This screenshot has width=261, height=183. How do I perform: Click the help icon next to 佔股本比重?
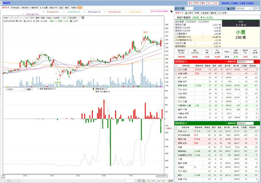tap(195, 43)
